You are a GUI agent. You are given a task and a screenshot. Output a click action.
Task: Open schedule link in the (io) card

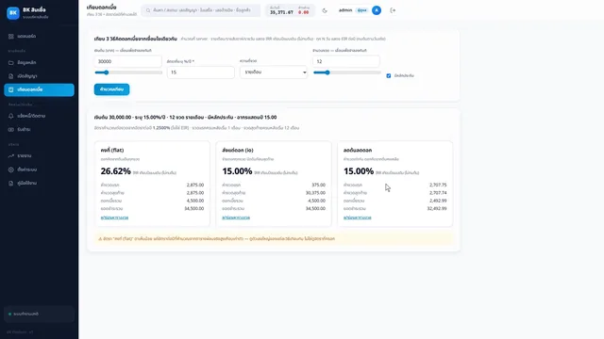[x=236, y=218]
